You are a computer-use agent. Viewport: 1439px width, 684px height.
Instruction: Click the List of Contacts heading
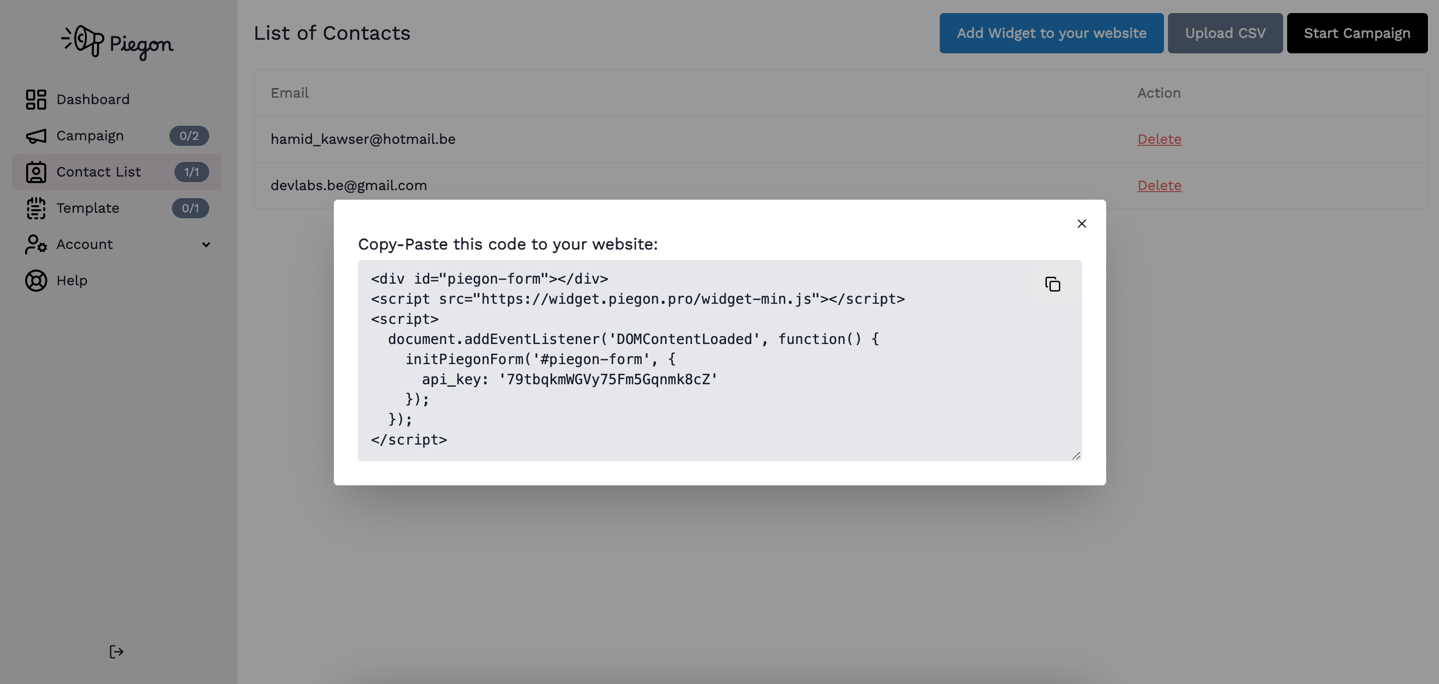(332, 34)
